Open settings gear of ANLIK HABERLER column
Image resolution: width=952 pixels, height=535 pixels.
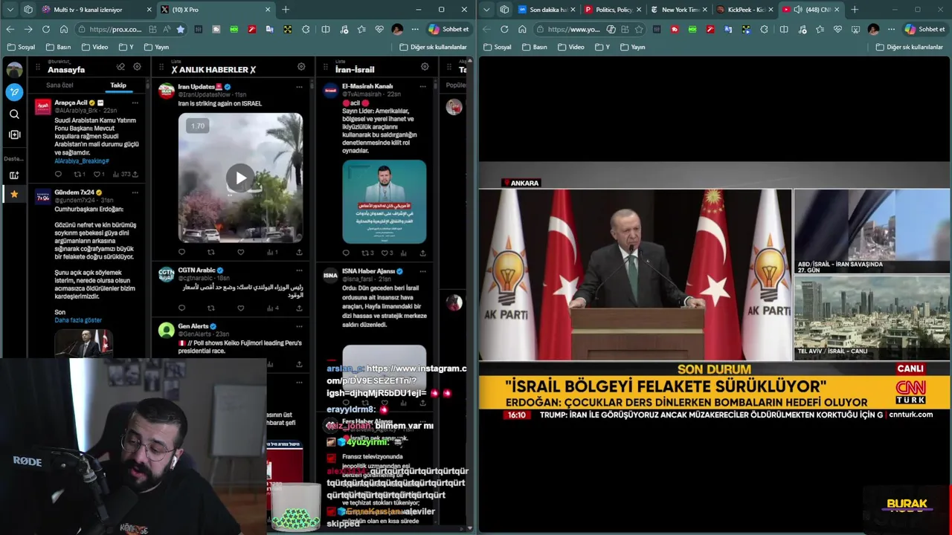(301, 66)
